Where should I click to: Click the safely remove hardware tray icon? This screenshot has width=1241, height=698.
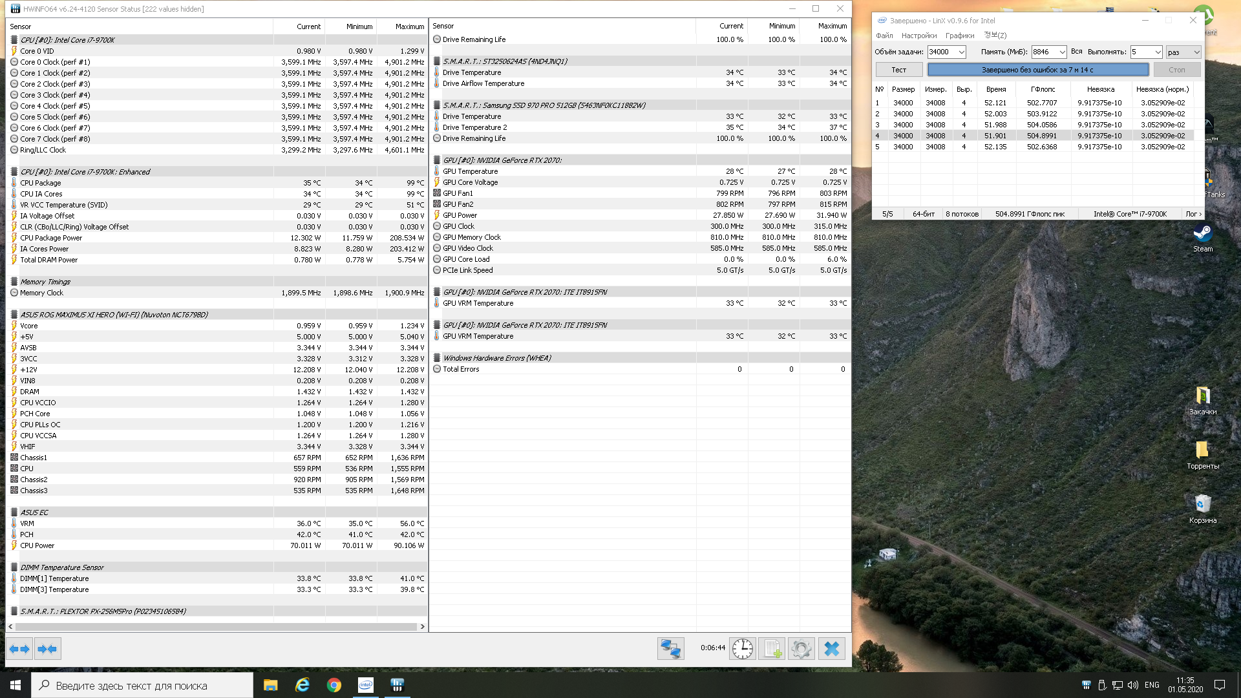1102,685
